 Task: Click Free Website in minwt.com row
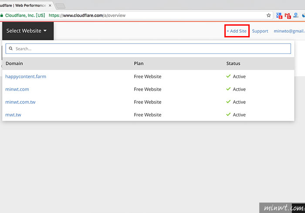click(148, 90)
